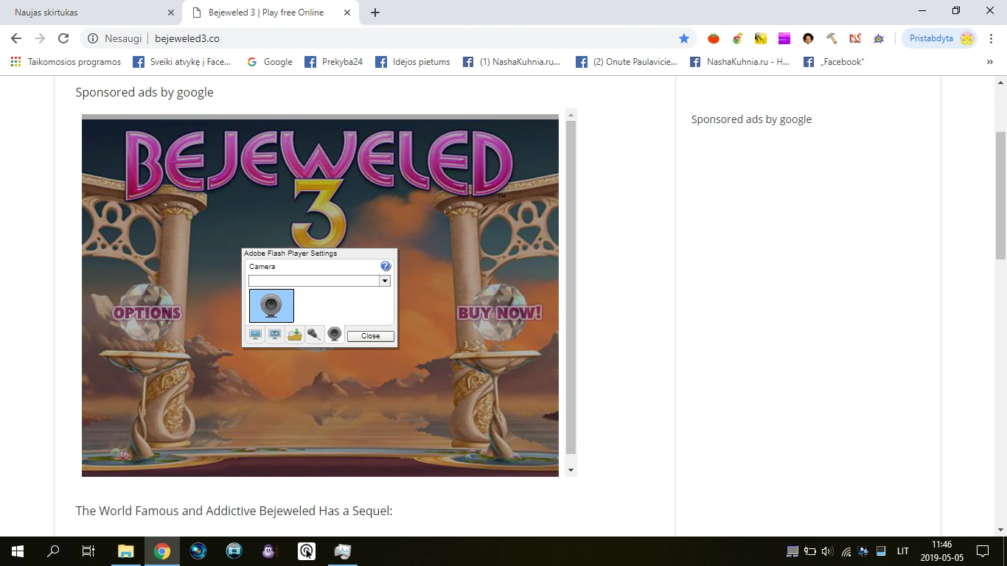
Task: Open BonziBuddy from the taskbar
Action: click(268, 551)
